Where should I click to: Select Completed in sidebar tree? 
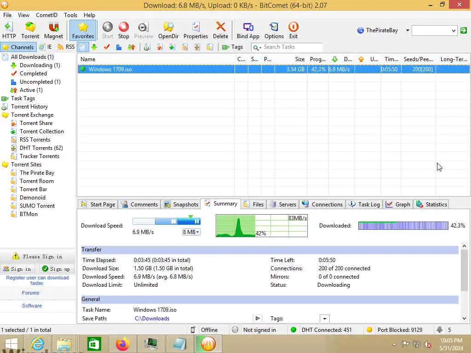[33, 74]
